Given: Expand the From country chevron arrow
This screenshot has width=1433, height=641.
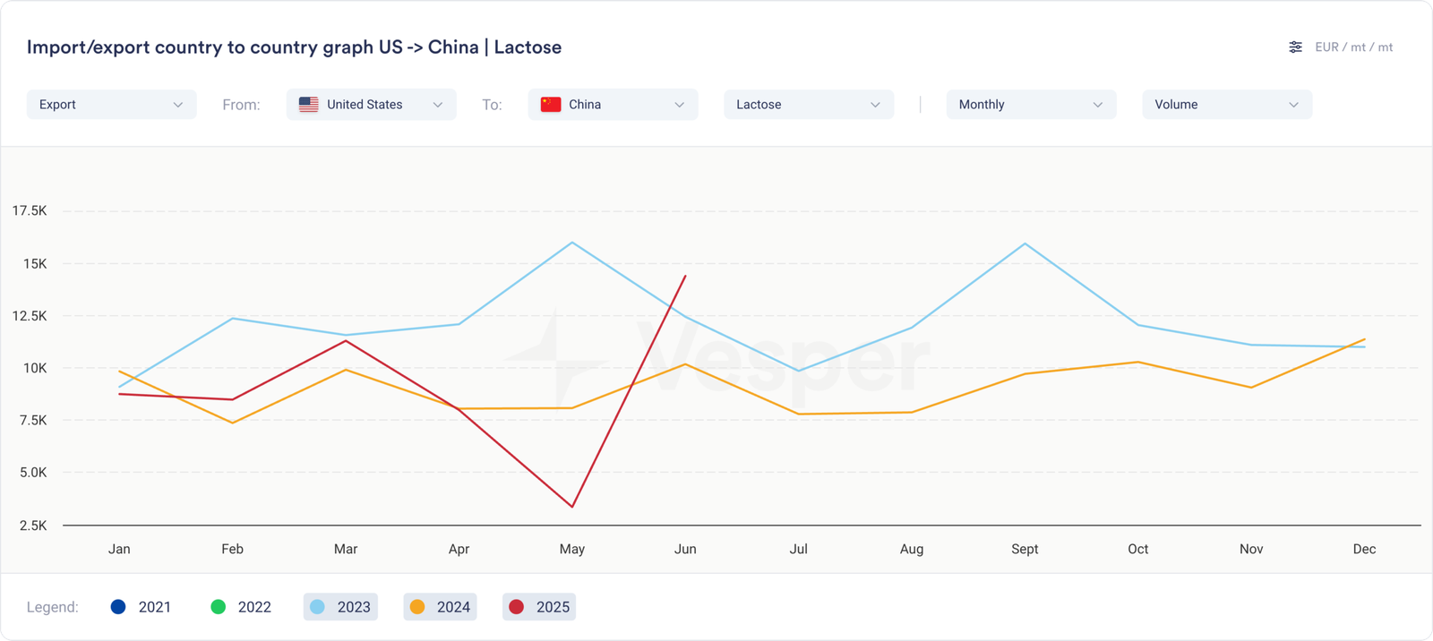Looking at the screenshot, I should point(438,105).
